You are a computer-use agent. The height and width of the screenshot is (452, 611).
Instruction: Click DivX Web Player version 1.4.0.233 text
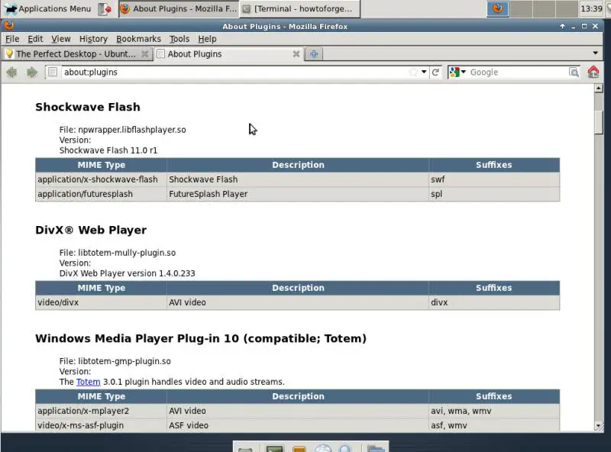tap(127, 273)
